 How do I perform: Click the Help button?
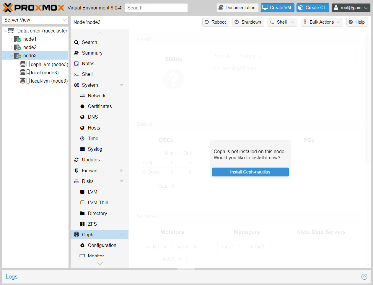point(357,22)
